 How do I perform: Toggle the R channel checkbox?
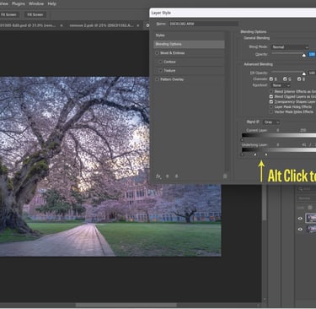pyautogui.click(x=271, y=79)
